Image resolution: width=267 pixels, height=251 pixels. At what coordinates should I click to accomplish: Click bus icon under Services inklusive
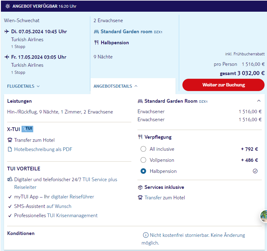click(x=140, y=197)
